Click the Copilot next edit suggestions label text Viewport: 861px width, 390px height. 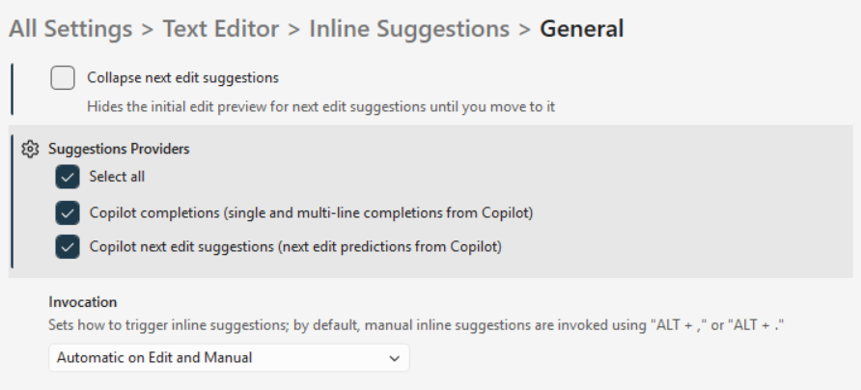click(x=295, y=247)
